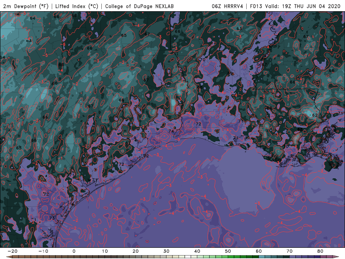Click the "College of DuPage NEXLAB" label

coord(139,6)
